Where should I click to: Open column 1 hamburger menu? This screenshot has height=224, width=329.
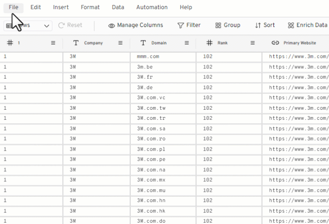coord(53,43)
